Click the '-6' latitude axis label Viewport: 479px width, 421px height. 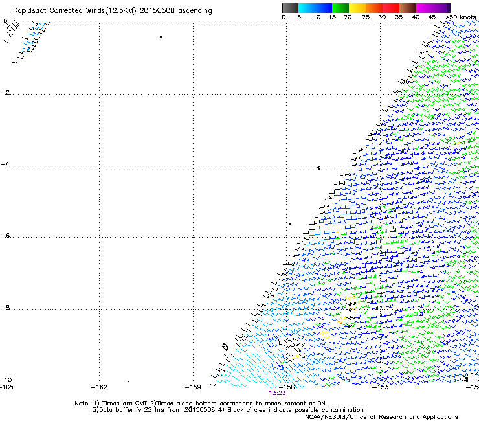tap(5, 236)
